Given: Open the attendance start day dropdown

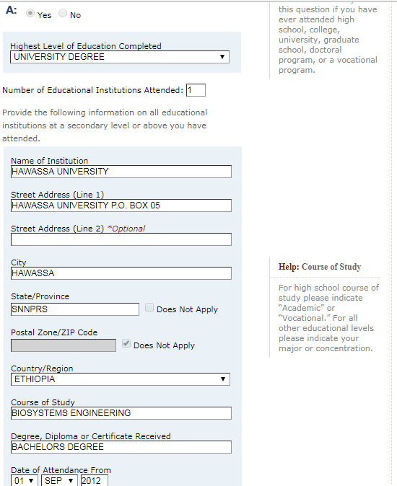Looking at the screenshot, I should tap(25, 480).
